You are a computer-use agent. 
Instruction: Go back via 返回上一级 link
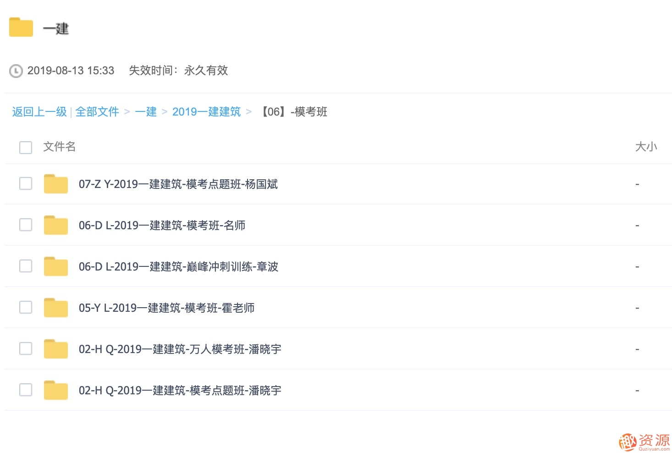click(39, 112)
